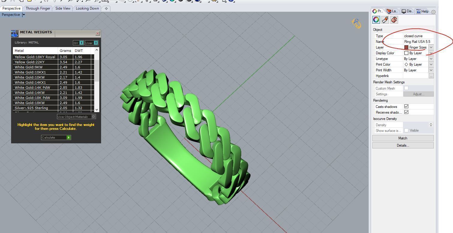Screen dimensions: 453x233
Task: Switch to the Looking Down viewport tab
Action: 87,8
